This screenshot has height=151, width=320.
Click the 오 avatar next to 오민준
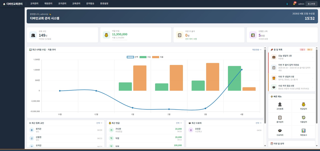click(x=191, y=130)
